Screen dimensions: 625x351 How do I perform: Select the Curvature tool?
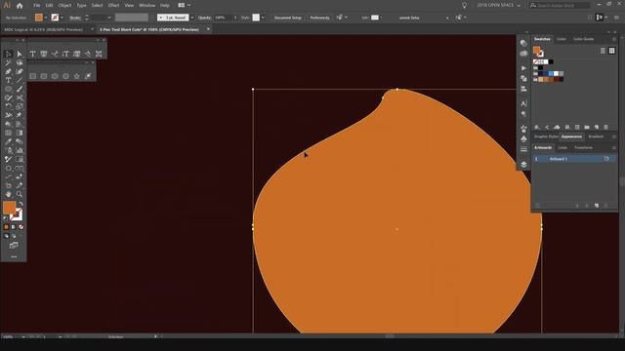(x=20, y=71)
